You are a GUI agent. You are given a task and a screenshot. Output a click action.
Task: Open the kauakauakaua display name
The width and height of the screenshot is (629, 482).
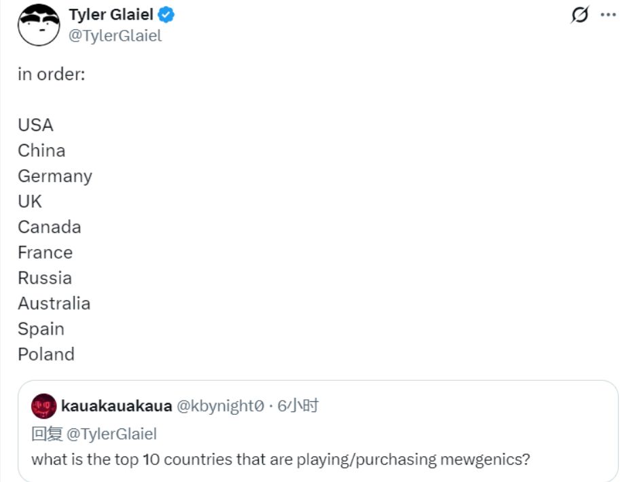point(117,406)
